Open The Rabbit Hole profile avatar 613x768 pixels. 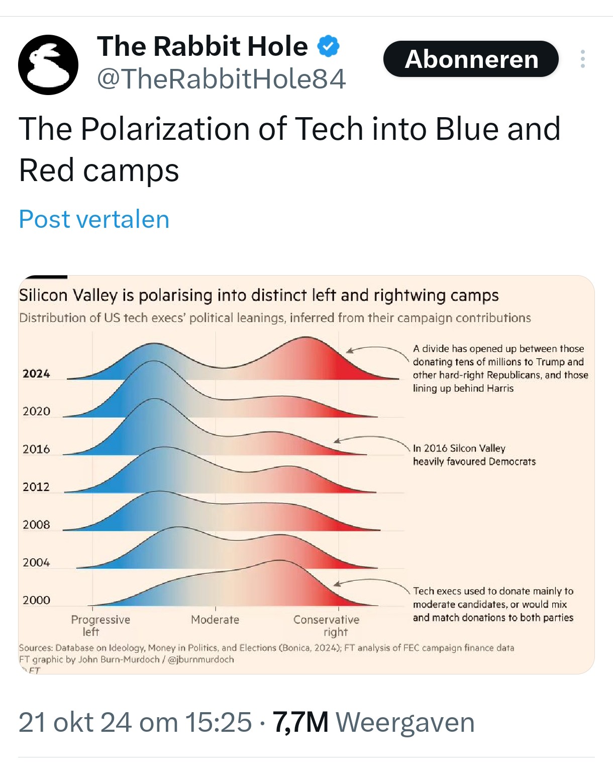[48, 64]
